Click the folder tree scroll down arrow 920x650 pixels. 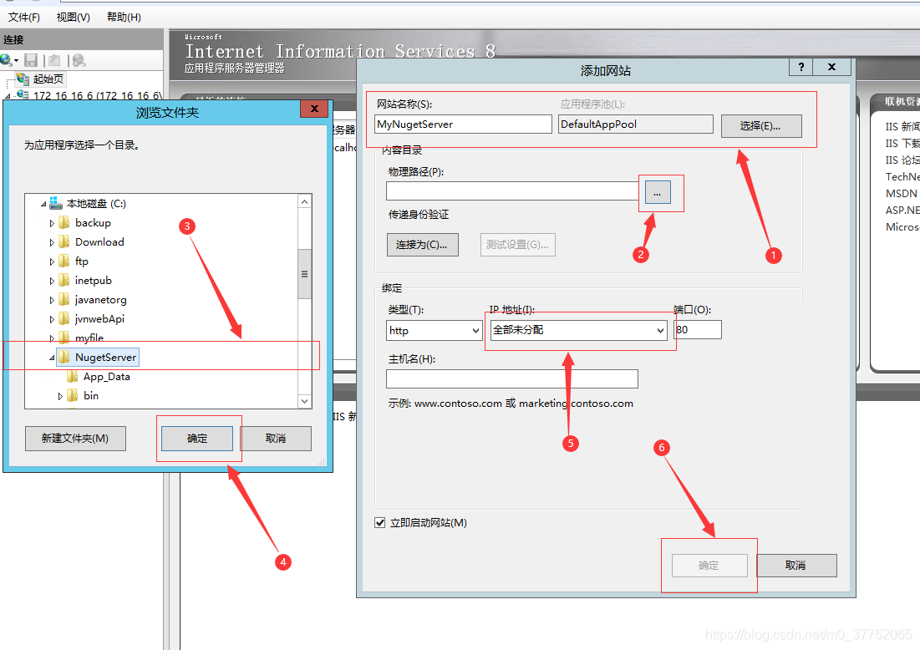click(x=304, y=401)
